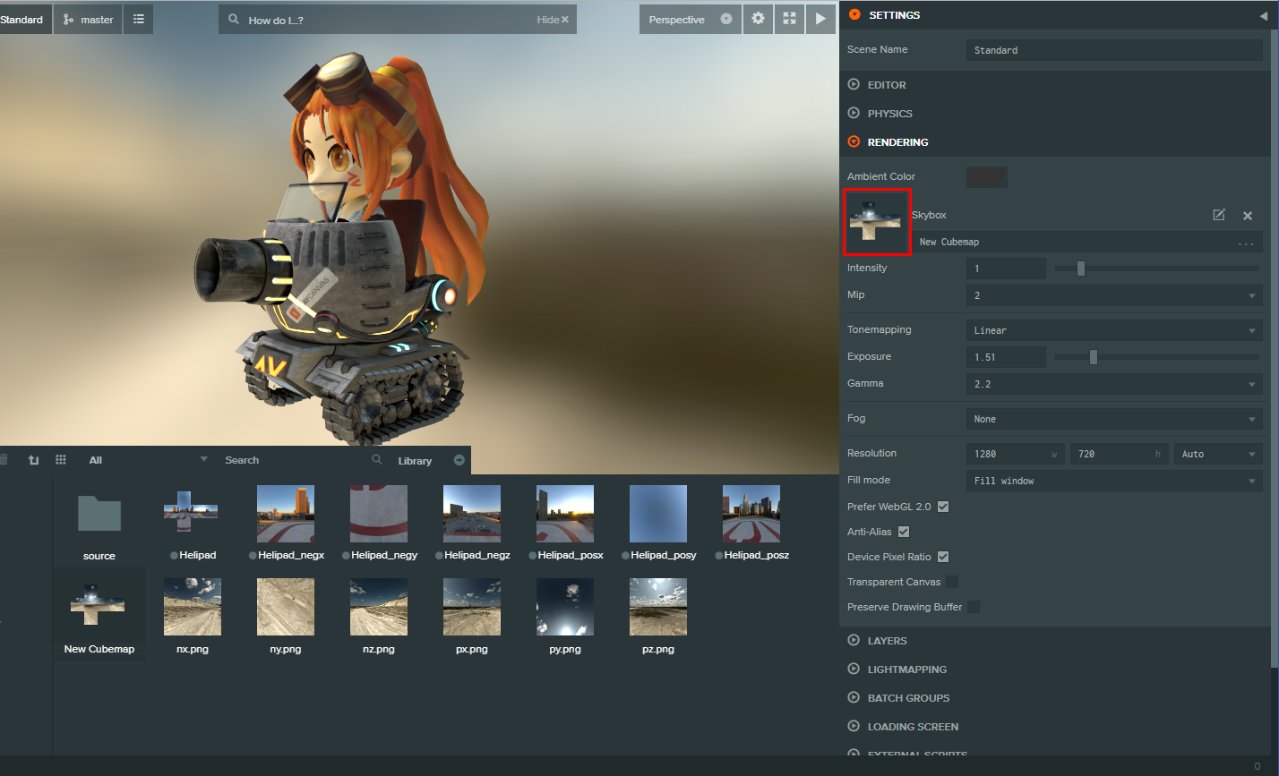The height and width of the screenshot is (776, 1279).
Task: Toggle Prefer WebGL 2.0 checkbox
Action: [942, 507]
